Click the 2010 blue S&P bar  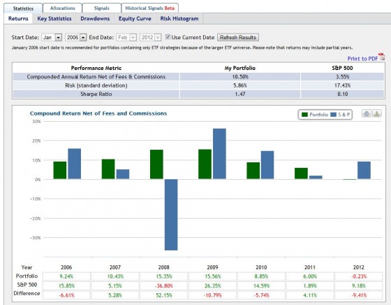267,165
